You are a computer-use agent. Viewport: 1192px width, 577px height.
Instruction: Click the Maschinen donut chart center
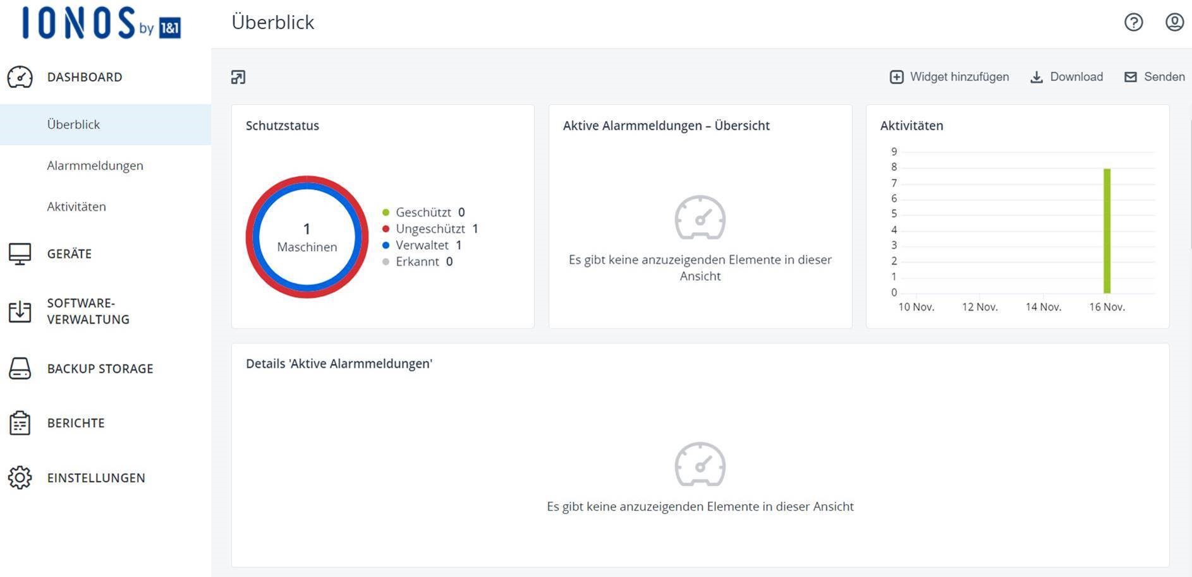pos(307,237)
